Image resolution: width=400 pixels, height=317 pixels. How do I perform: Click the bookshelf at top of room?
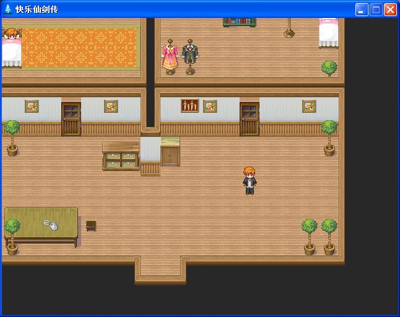240,22
